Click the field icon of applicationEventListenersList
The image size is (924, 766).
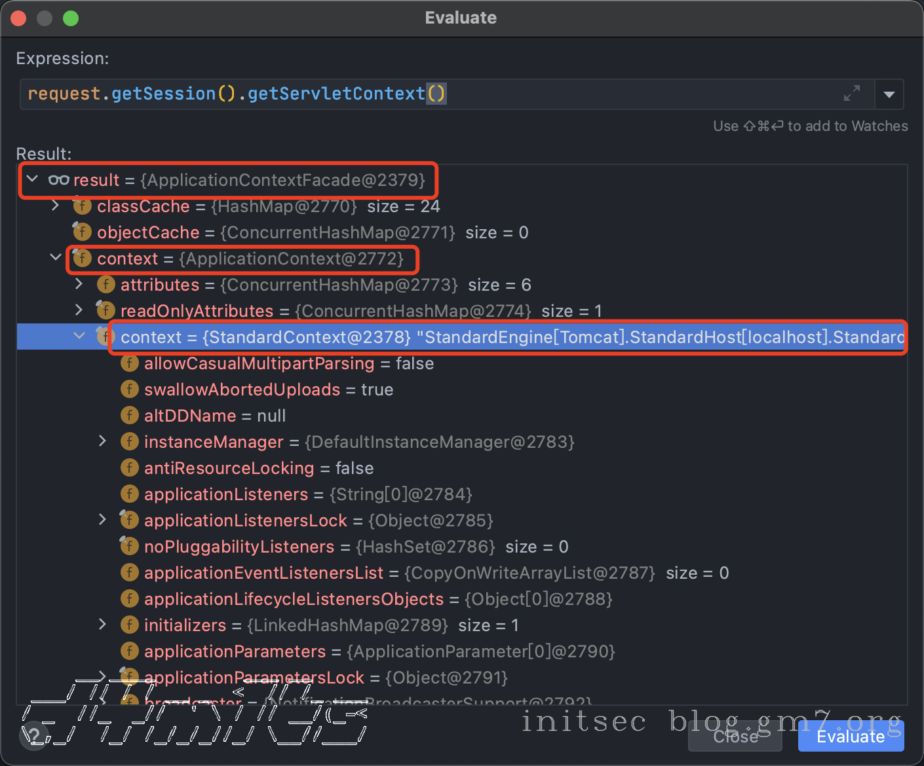130,573
